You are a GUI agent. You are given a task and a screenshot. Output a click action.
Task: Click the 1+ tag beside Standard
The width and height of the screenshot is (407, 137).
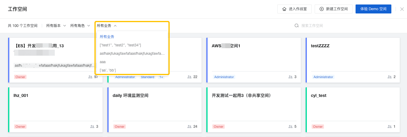tap(161, 77)
